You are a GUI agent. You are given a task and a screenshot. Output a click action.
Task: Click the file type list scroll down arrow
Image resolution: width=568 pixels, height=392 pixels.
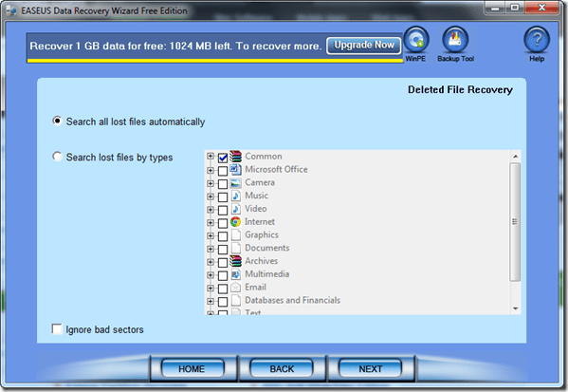(x=515, y=308)
